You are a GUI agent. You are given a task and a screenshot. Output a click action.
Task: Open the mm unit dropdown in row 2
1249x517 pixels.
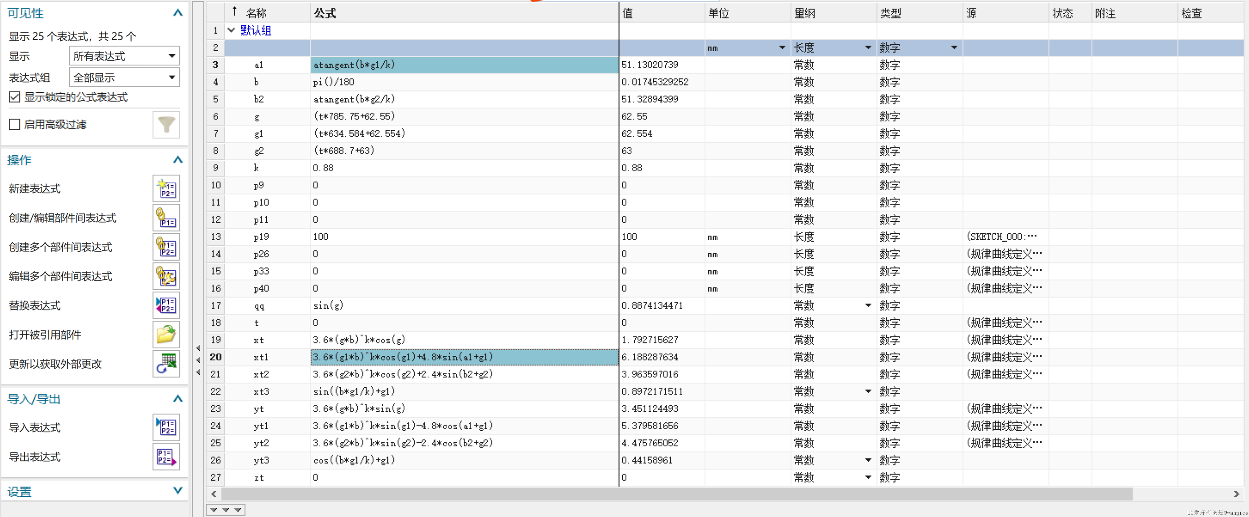pyautogui.click(x=781, y=48)
